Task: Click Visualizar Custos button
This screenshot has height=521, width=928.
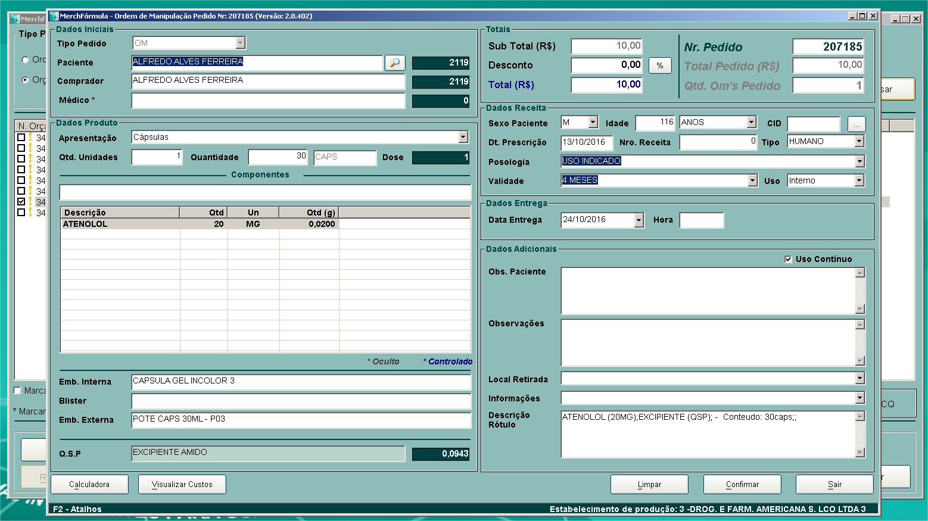Action: click(x=182, y=484)
